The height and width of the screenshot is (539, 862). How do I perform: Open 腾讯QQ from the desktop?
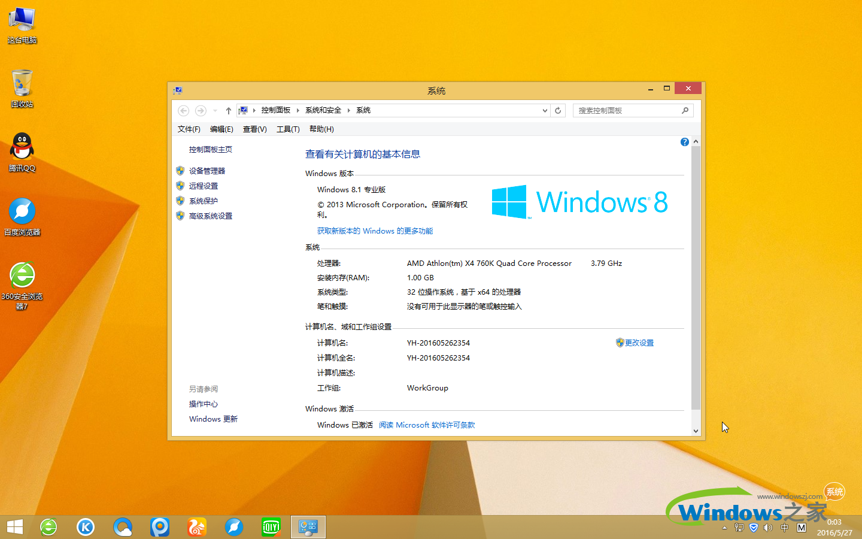tap(22, 147)
